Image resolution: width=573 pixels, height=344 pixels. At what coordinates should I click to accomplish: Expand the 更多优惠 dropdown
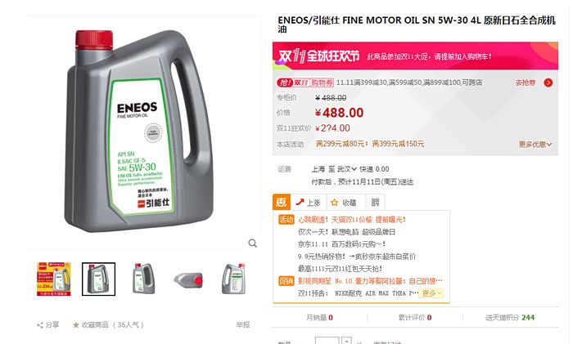coord(535,145)
